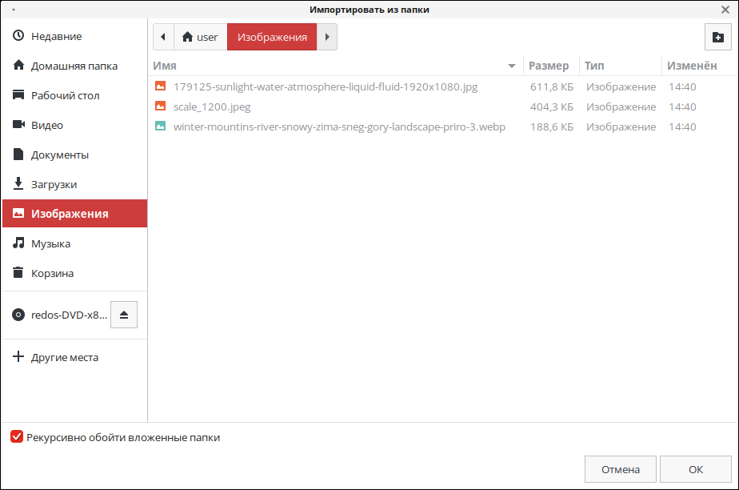
Task: Open the Загрузки folder in sidebar
Action: 54,184
